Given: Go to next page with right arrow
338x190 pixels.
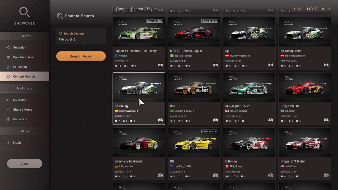Looking at the screenshot, I should pos(329,9).
